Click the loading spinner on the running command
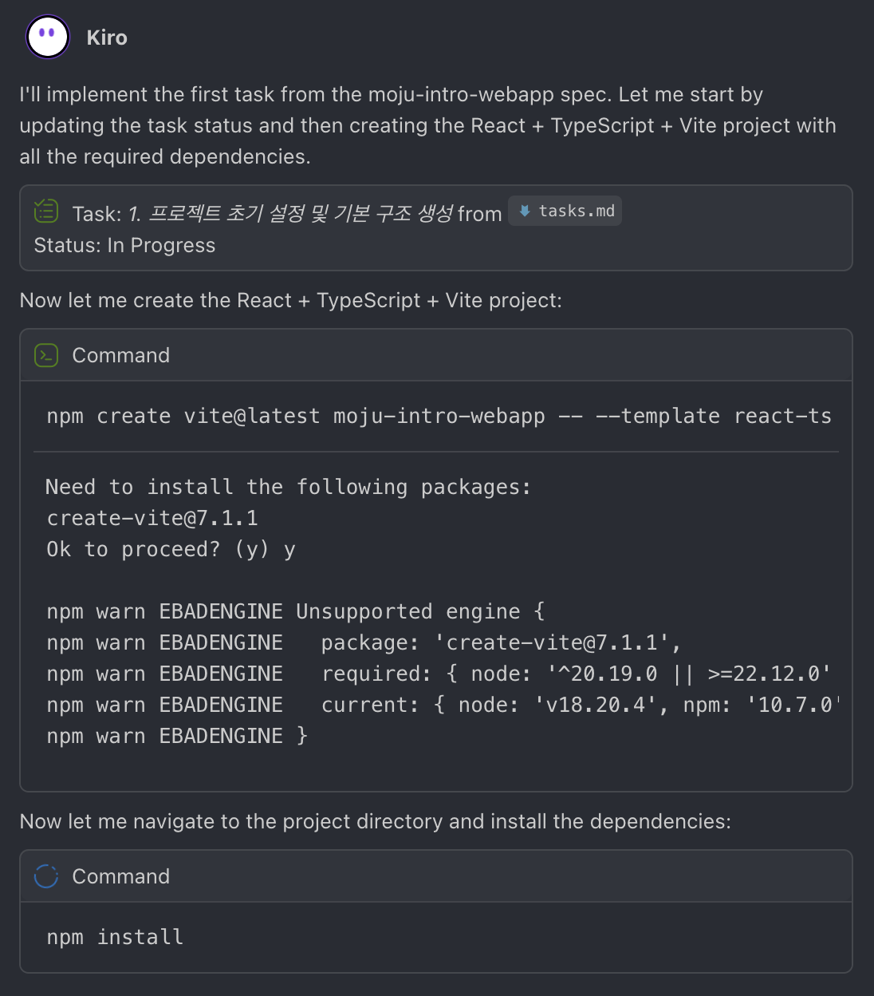Screen dimensions: 874x996 click(46, 876)
